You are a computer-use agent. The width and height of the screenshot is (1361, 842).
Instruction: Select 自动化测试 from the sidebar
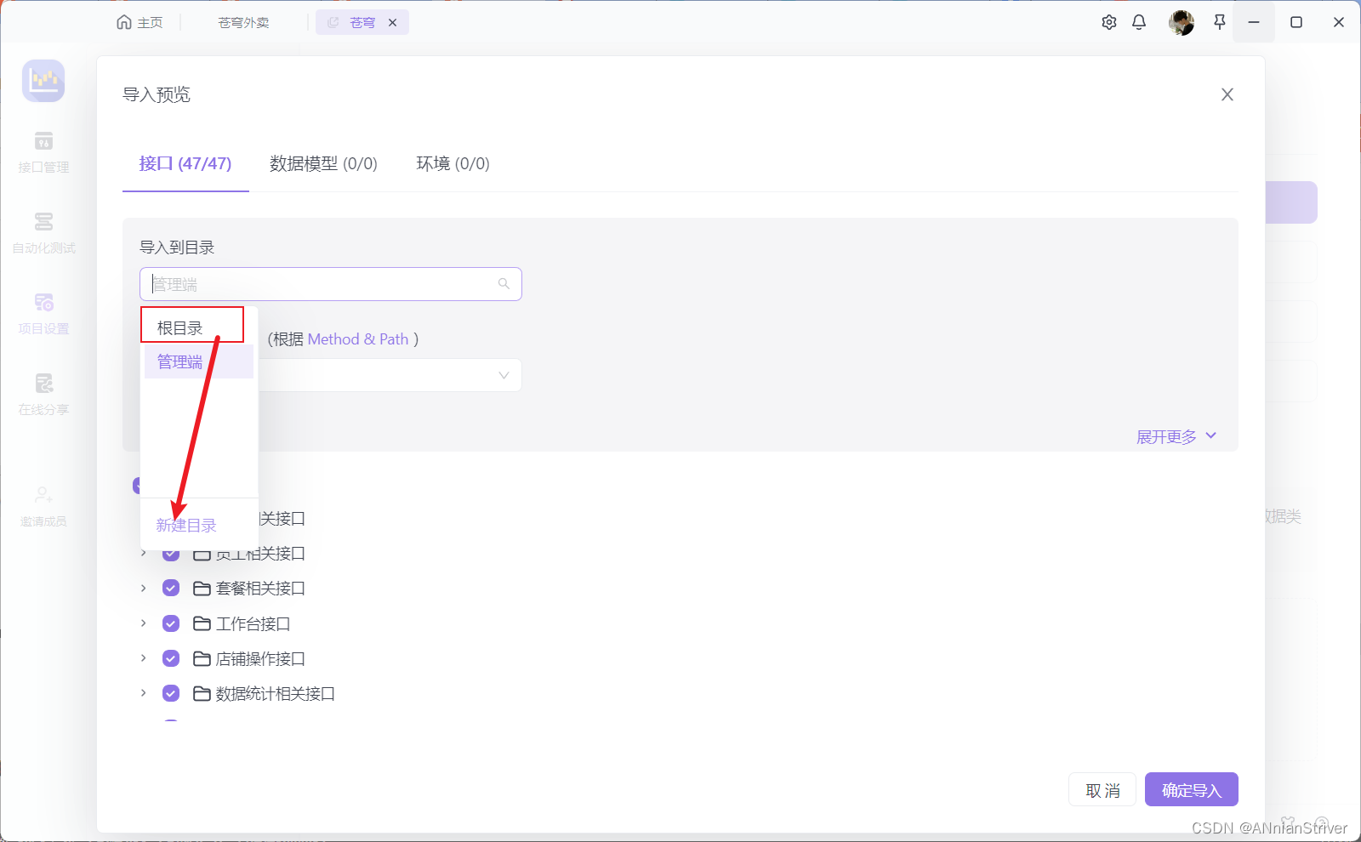43,231
